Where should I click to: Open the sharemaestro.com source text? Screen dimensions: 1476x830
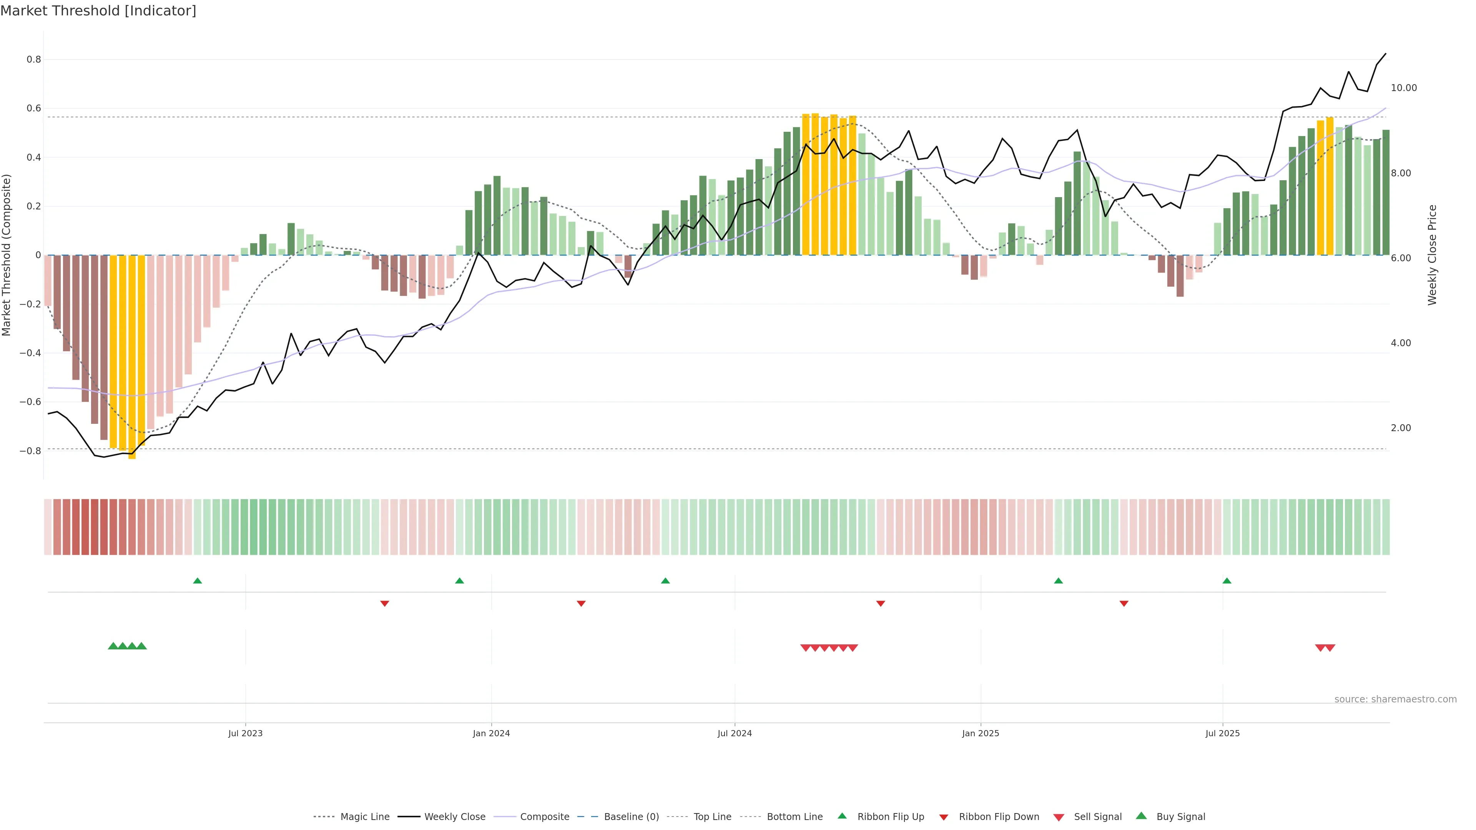(x=1395, y=699)
